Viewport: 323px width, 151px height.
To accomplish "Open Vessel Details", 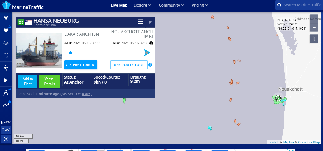I will (50, 81).
